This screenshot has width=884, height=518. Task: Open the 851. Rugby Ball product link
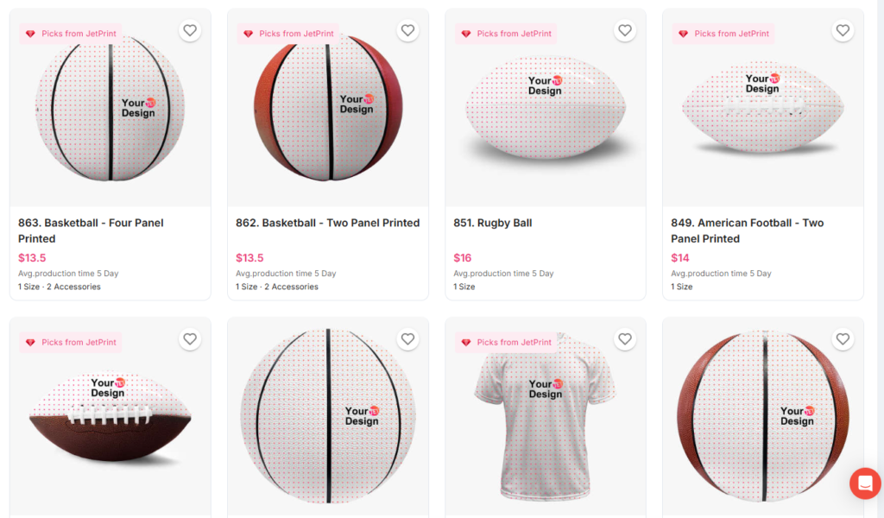tap(493, 223)
